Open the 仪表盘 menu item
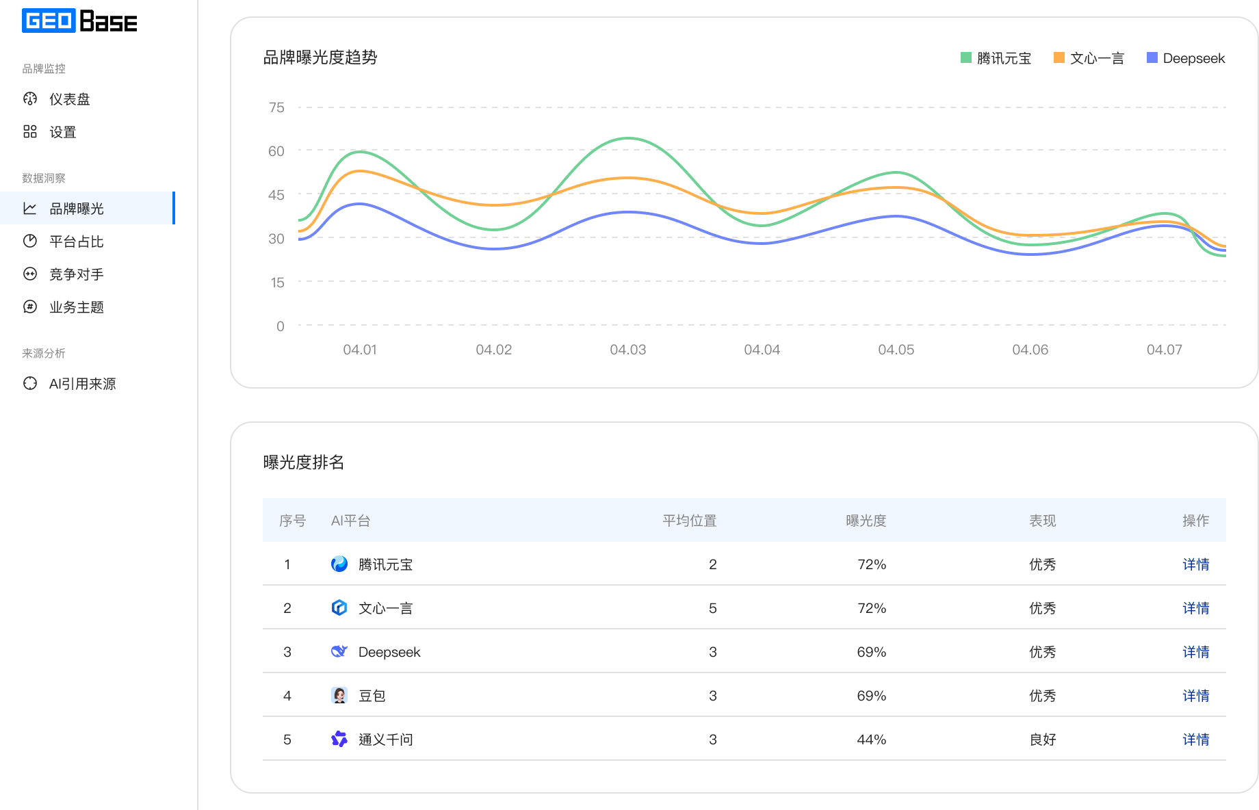The height and width of the screenshot is (810, 1259). (x=88, y=99)
